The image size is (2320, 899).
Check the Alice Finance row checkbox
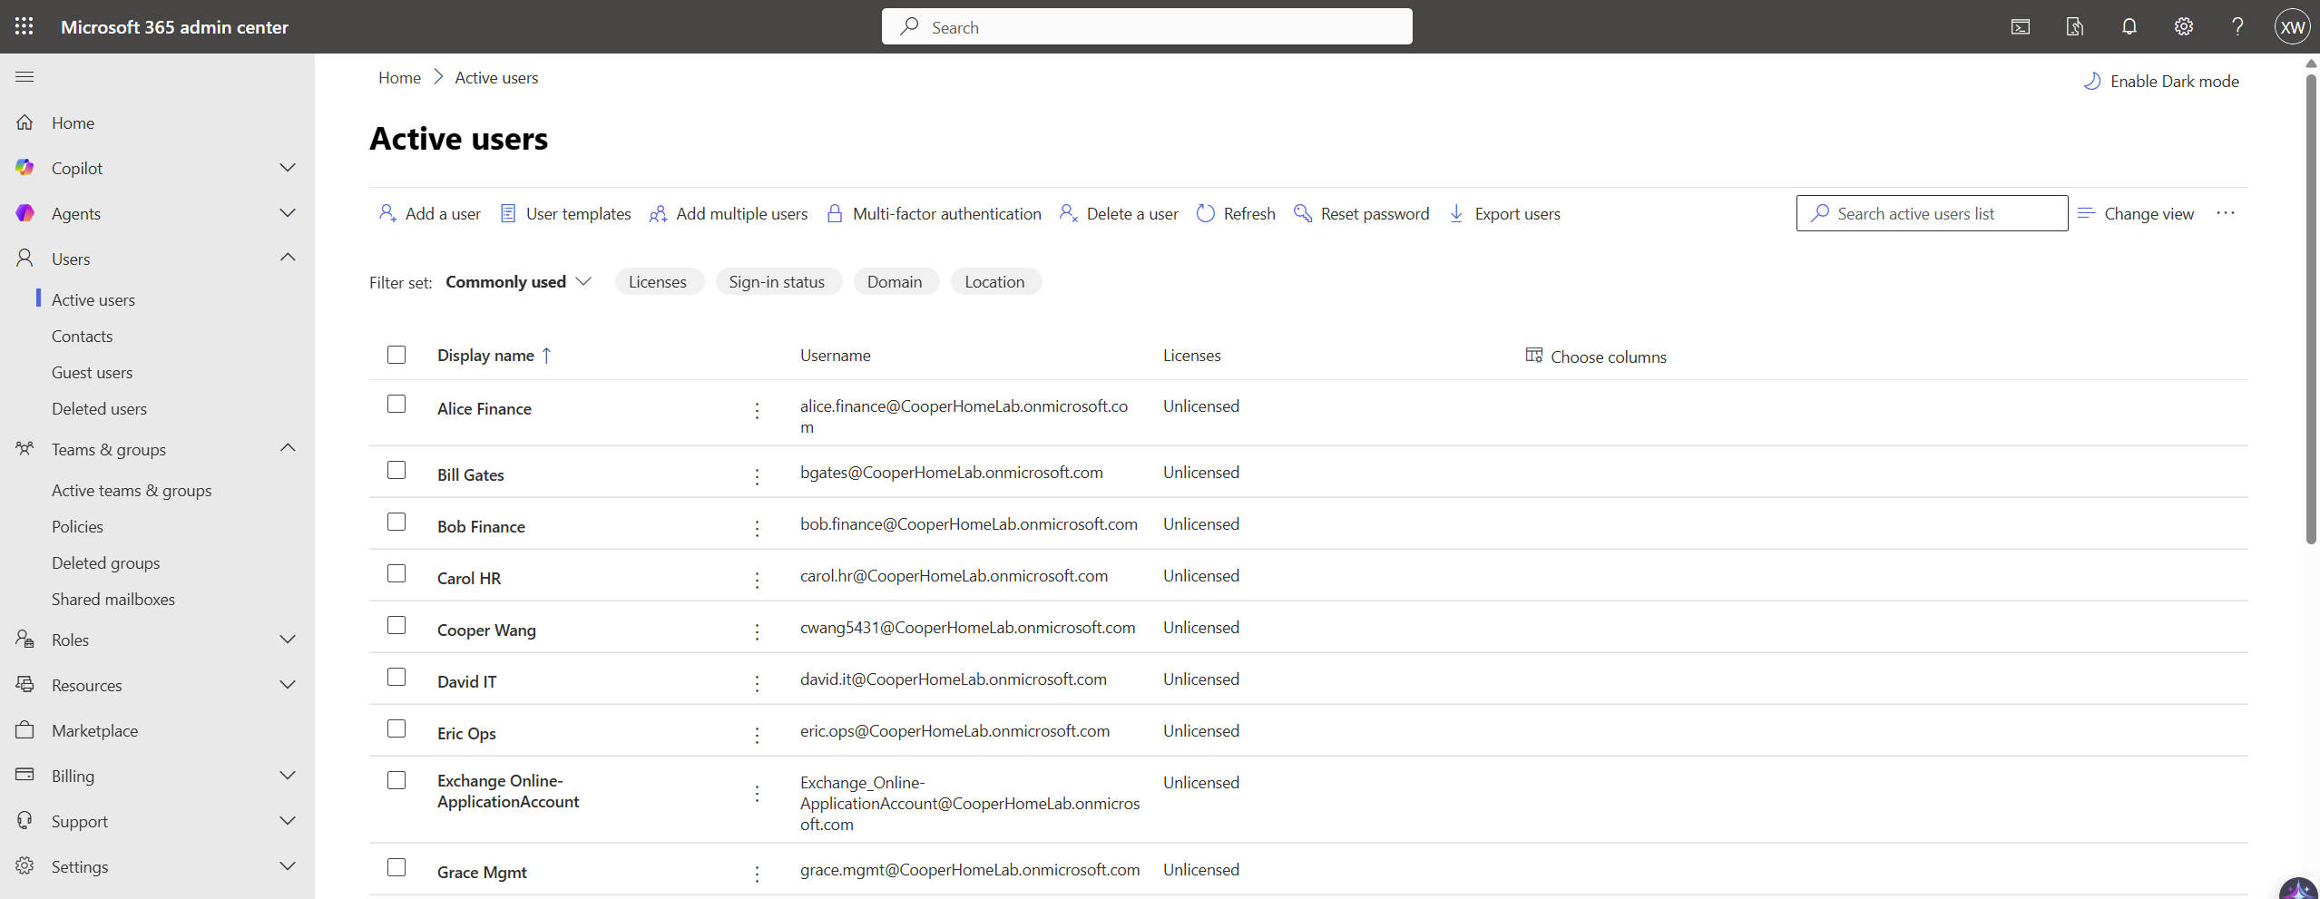(396, 405)
